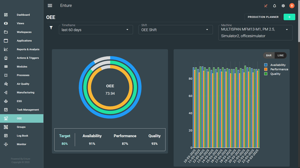Toggle the Availability series in the chart legend

[266, 65]
